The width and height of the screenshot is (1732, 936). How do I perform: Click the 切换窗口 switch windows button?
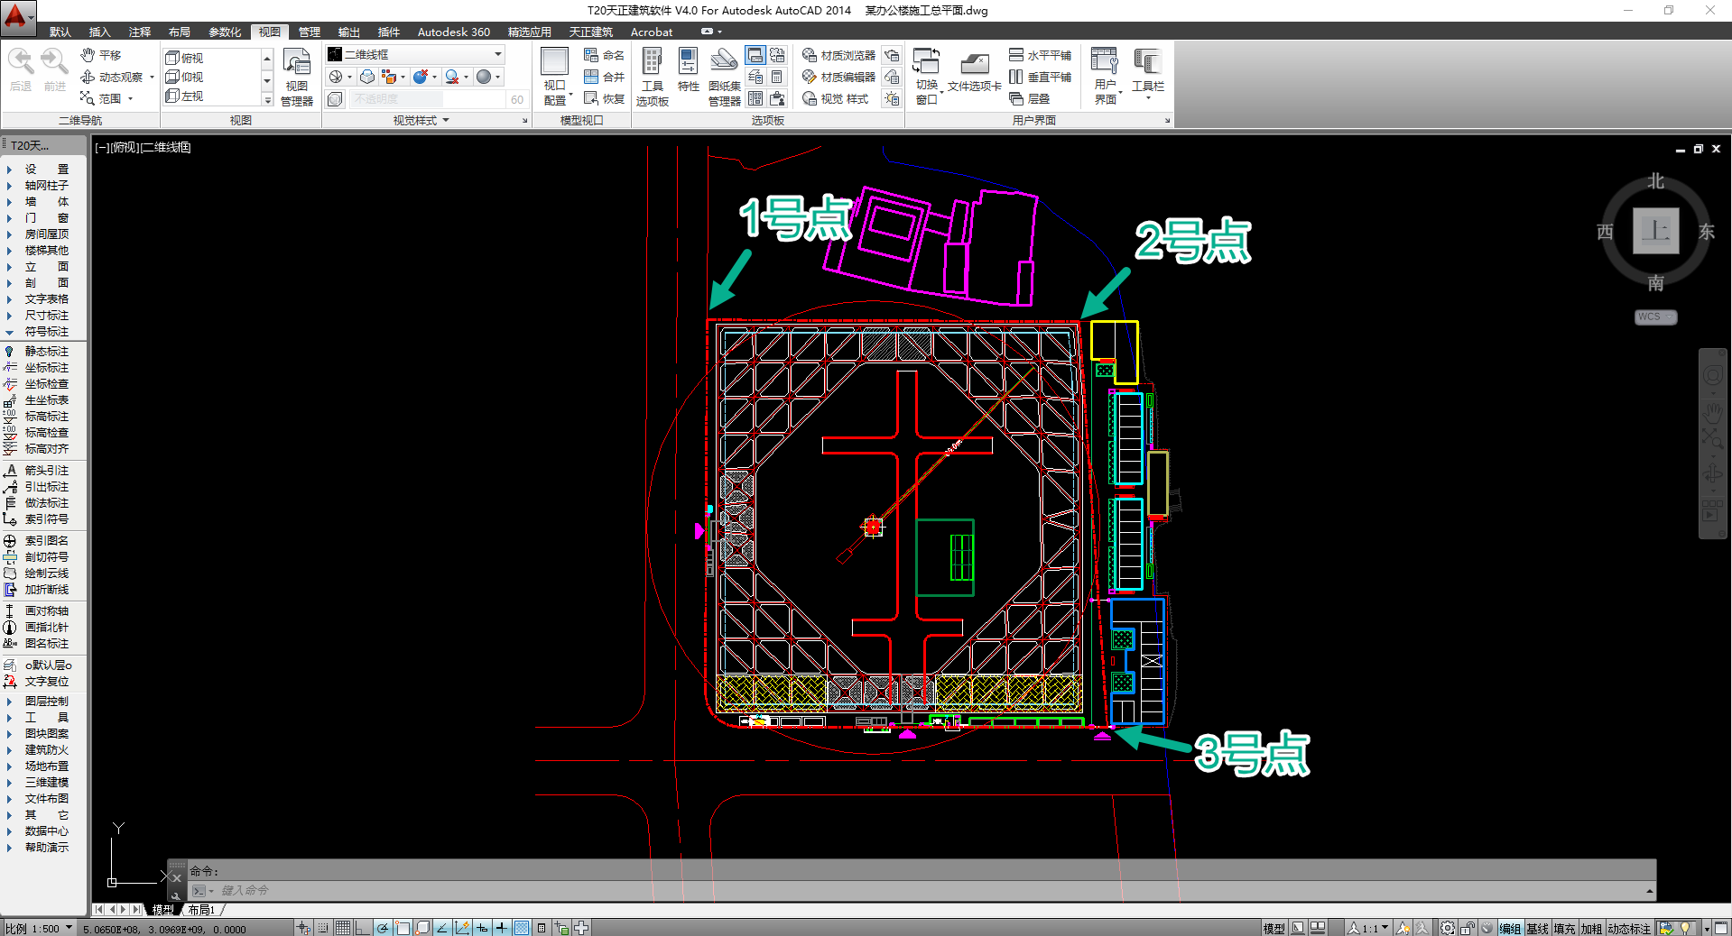927,76
